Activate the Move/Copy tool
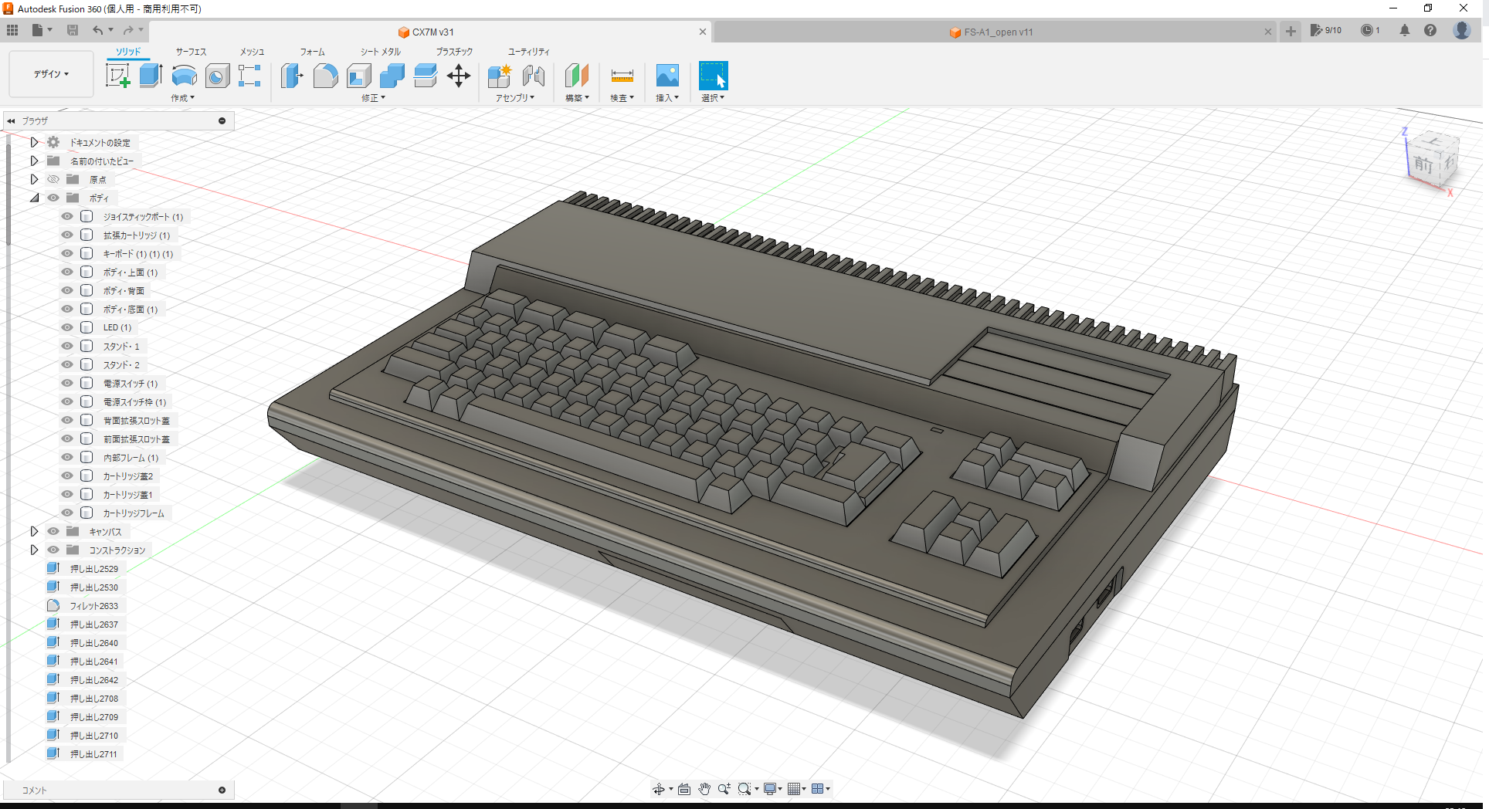Screen dimensions: 1489x809 (459, 75)
